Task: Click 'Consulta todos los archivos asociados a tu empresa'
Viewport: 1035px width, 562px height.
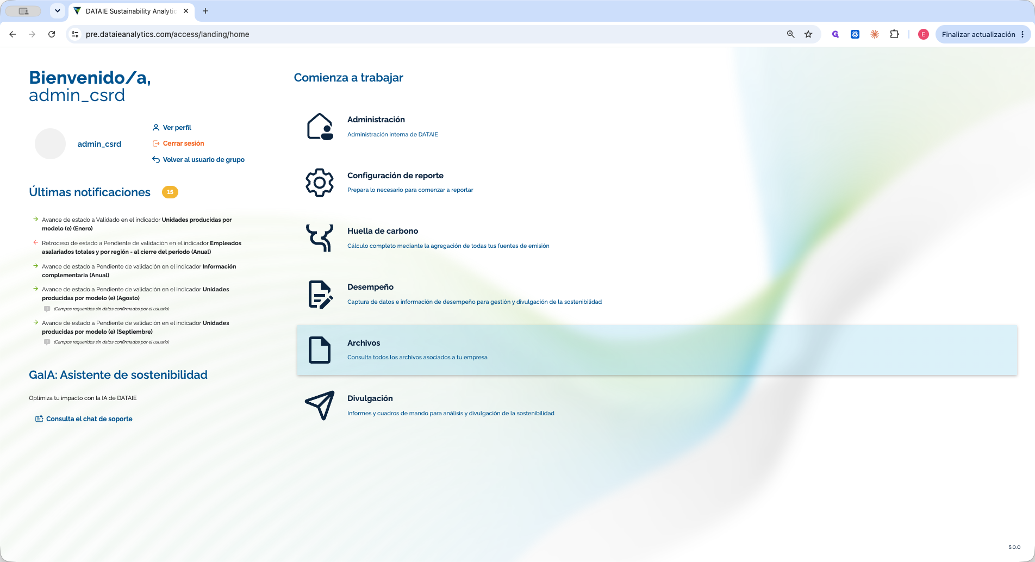Action: pos(417,357)
